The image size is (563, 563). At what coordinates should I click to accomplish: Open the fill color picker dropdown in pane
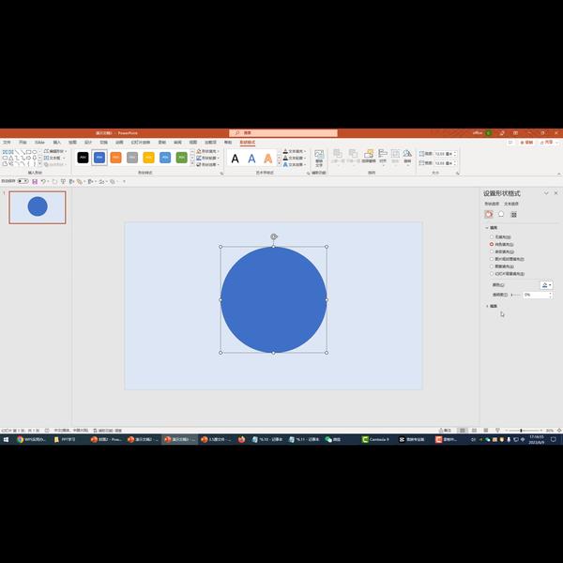click(546, 285)
